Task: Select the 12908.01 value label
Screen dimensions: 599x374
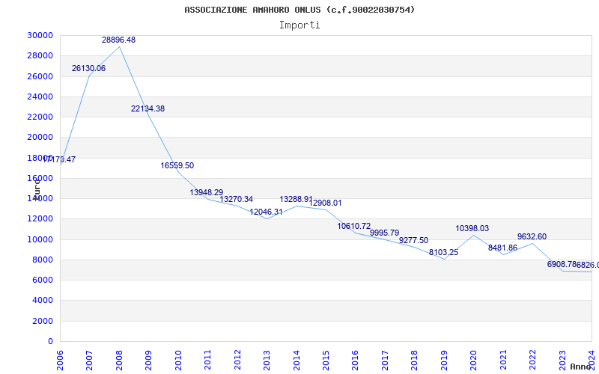Action: click(x=325, y=203)
